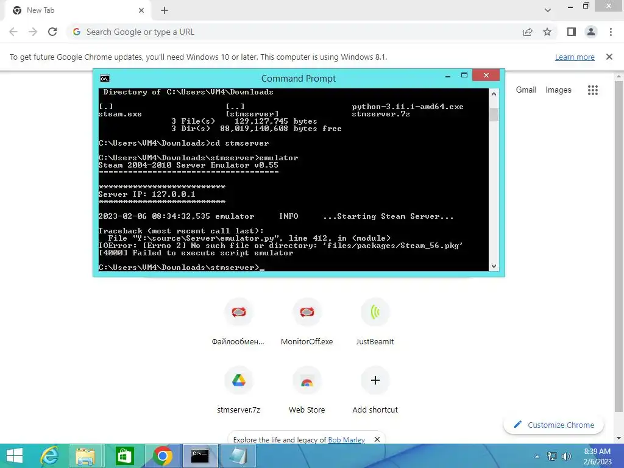Image resolution: width=624 pixels, height=468 pixels.
Task: Dismiss the Bob Marley promo
Action: [377, 439]
